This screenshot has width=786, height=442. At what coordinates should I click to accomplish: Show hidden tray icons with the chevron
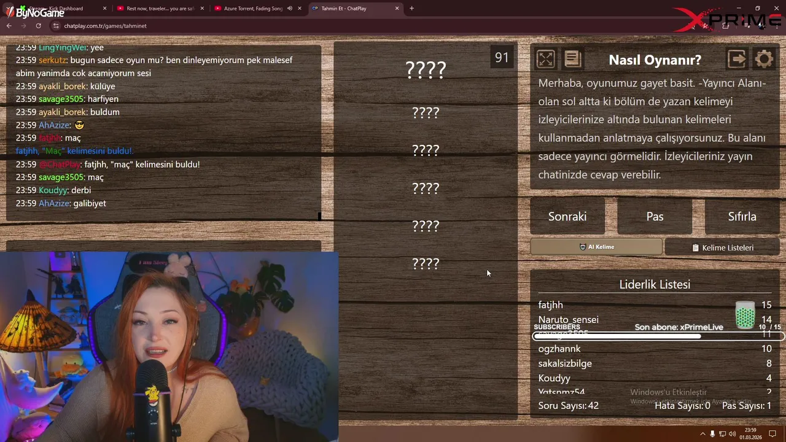pos(702,434)
